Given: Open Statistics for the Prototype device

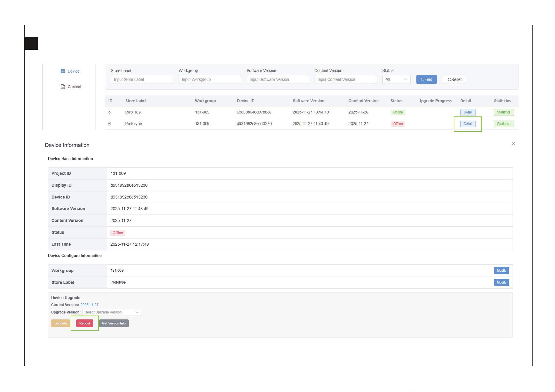Looking at the screenshot, I should 504,124.
